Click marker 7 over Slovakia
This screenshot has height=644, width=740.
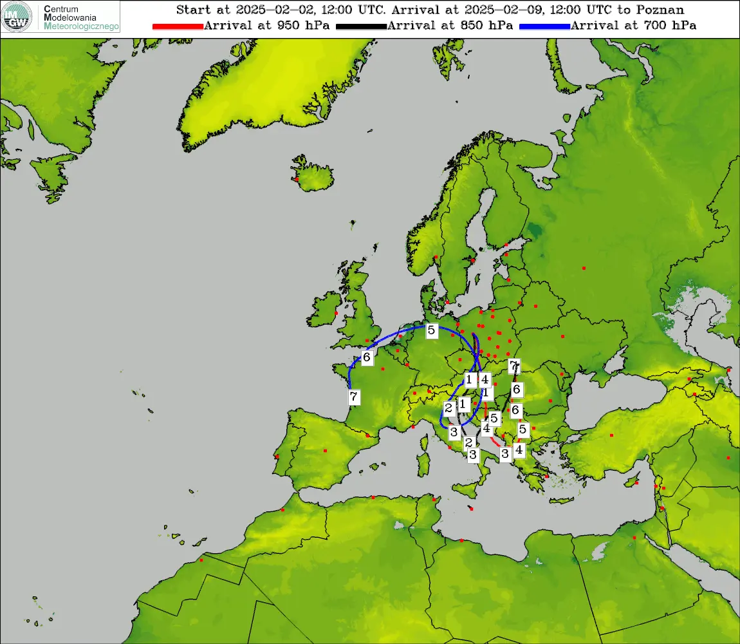[514, 366]
